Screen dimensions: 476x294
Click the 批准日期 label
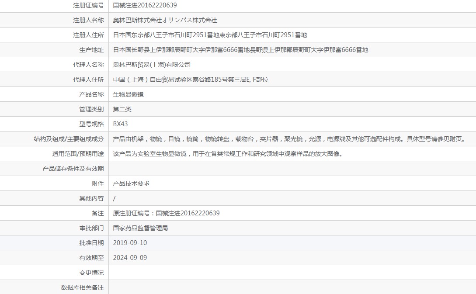click(x=91, y=243)
